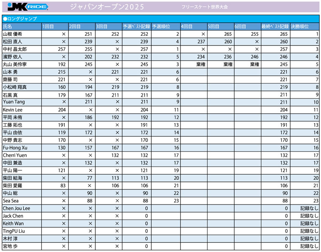Click the 最終ベスト記録 column header

[x=275, y=27]
